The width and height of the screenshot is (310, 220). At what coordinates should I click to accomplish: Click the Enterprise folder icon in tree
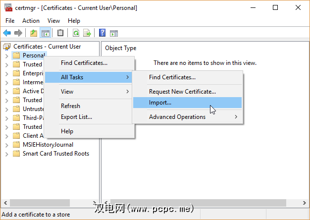click(16, 73)
